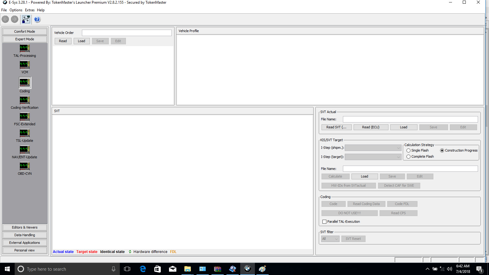The height and width of the screenshot is (275, 489).
Task: Click the Vehicle Order text field
Action: point(127,33)
